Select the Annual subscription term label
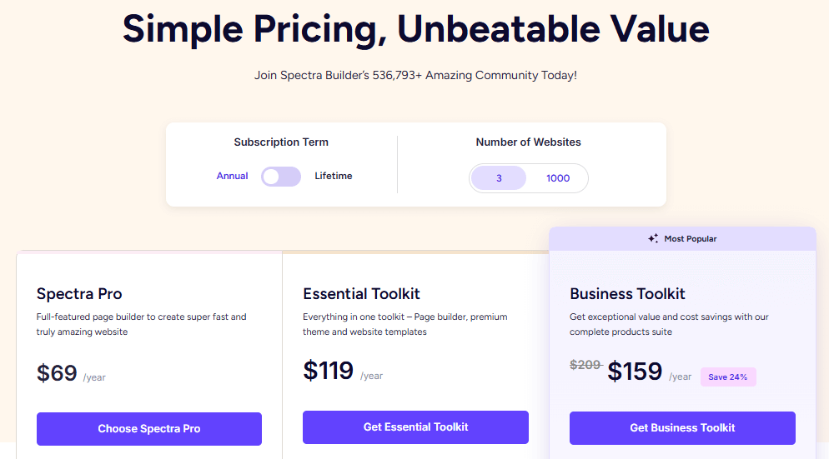The image size is (829, 459). [232, 176]
